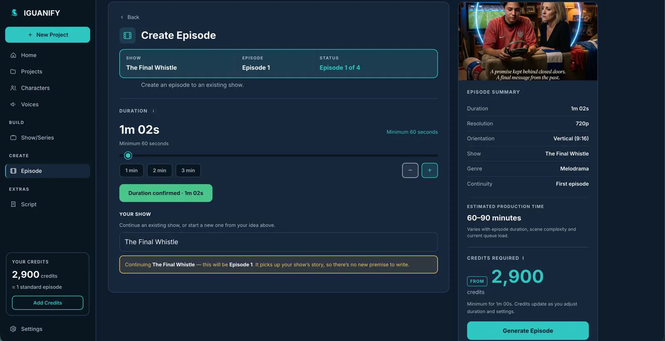665x341 pixels.
Task: Select the 2 min preset
Action: click(x=160, y=170)
